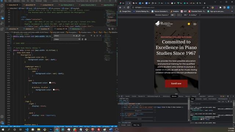This screenshot has height=132, width=235.
Task: Open the Lighthouse tab in DevTools
Action: 210,96
